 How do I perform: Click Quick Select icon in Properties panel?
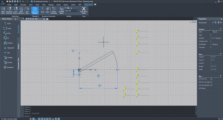point(218,23)
